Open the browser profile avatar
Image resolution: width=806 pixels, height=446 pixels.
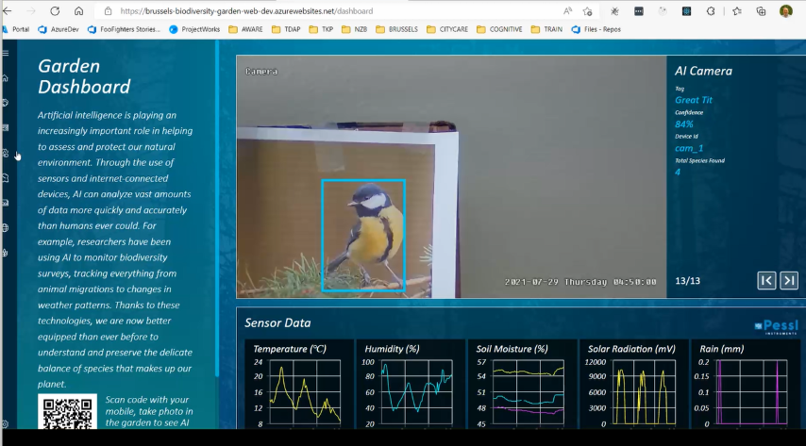coord(786,11)
